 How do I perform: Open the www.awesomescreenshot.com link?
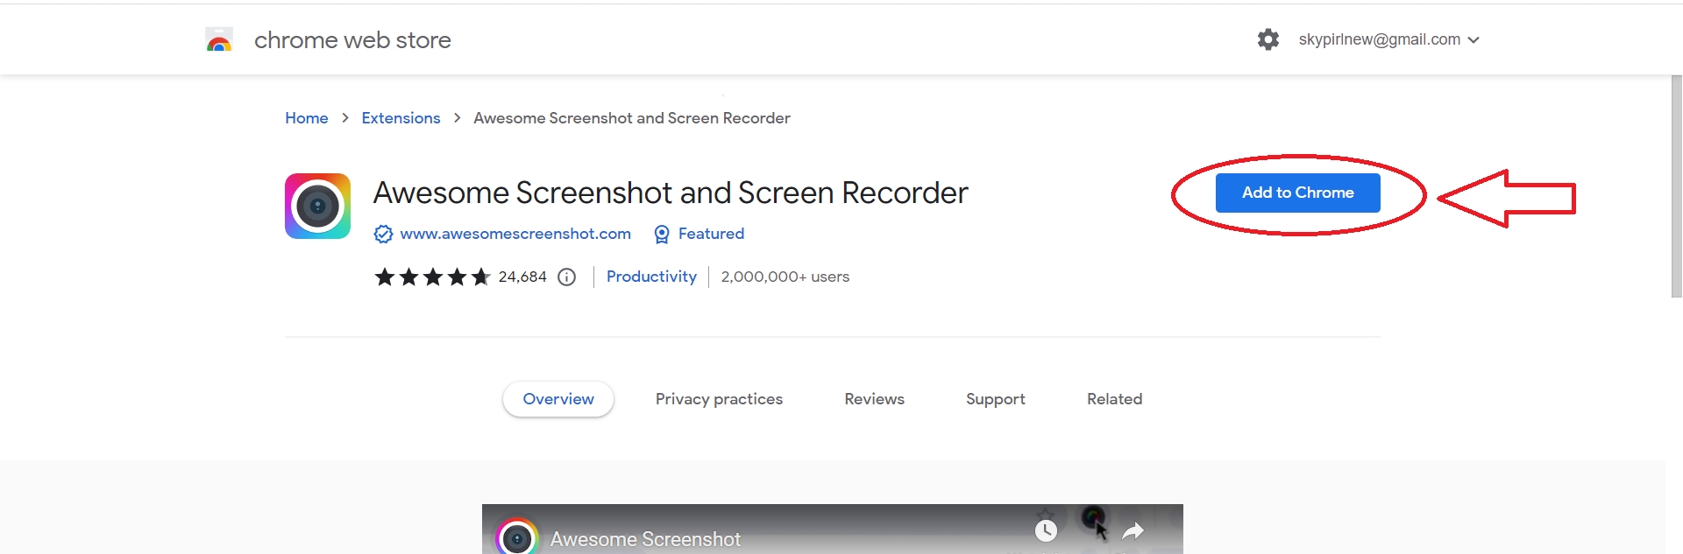tap(515, 234)
